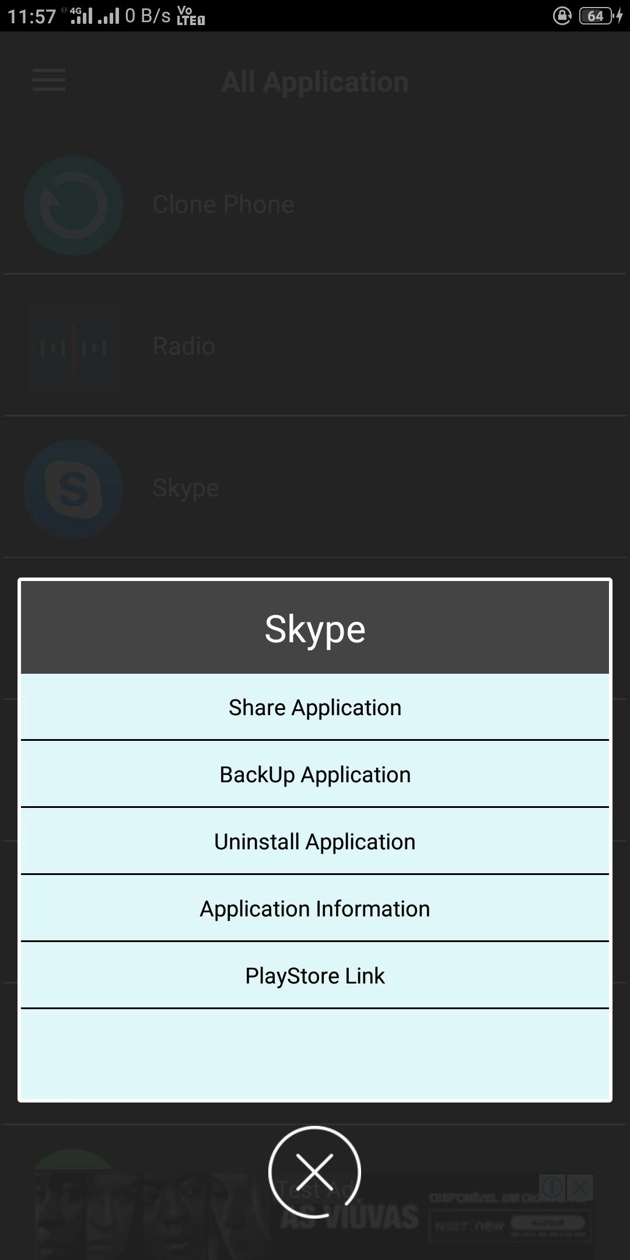Tap the Radio app icon
This screenshot has height=1260, width=630.
pyautogui.click(x=73, y=348)
